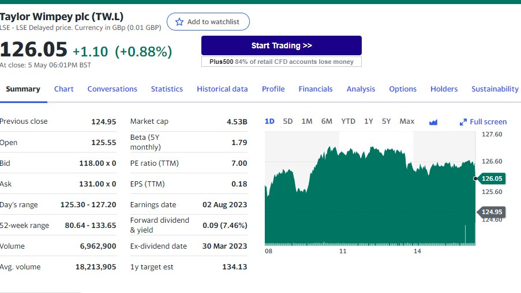Go to the Statistics tab

167,89
